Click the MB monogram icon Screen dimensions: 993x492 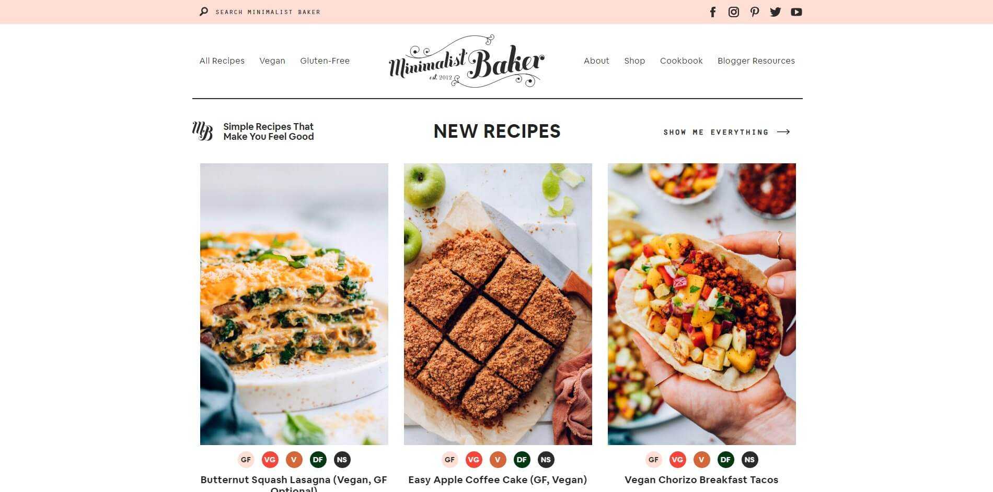pos(203,131)
